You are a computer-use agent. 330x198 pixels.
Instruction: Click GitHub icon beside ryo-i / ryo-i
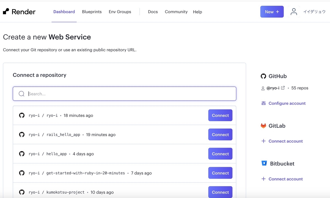pyautogui.click(x=22, y=115)
